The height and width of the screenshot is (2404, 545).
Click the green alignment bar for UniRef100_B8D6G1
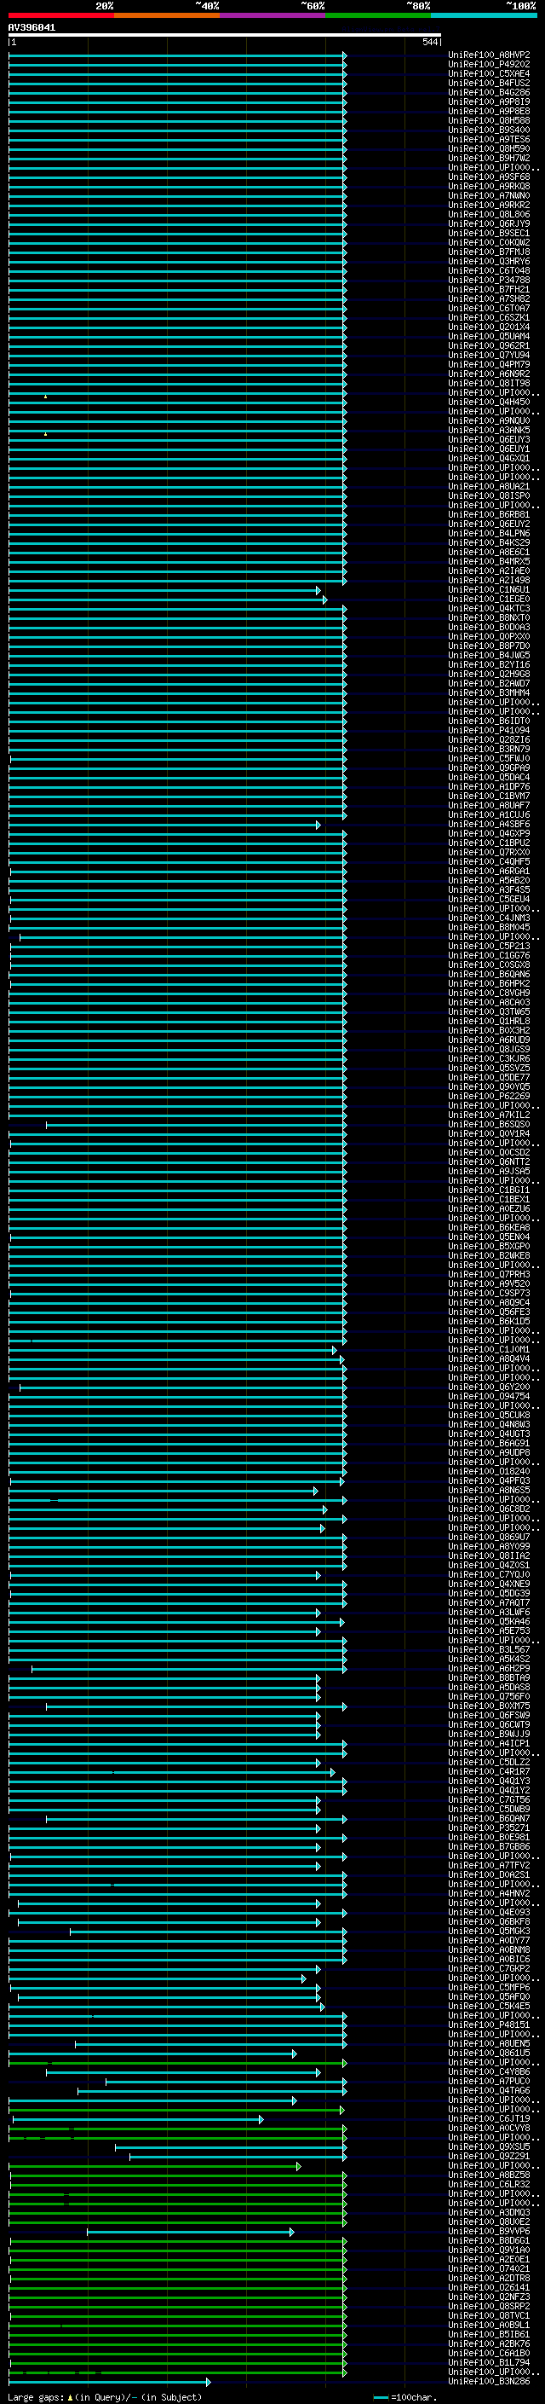(177, 2240)
